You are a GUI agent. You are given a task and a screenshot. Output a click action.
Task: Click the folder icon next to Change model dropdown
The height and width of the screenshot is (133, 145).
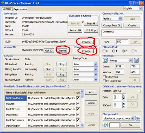point(138,118)
